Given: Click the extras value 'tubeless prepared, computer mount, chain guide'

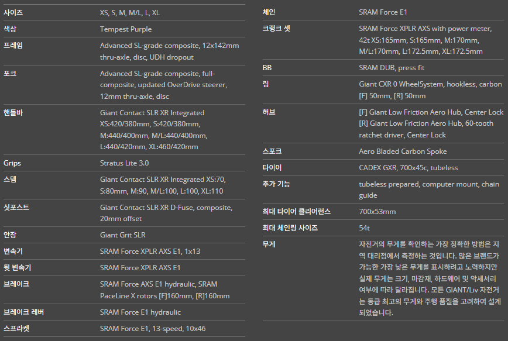Looking at the screenshot, I should [429, 190].
